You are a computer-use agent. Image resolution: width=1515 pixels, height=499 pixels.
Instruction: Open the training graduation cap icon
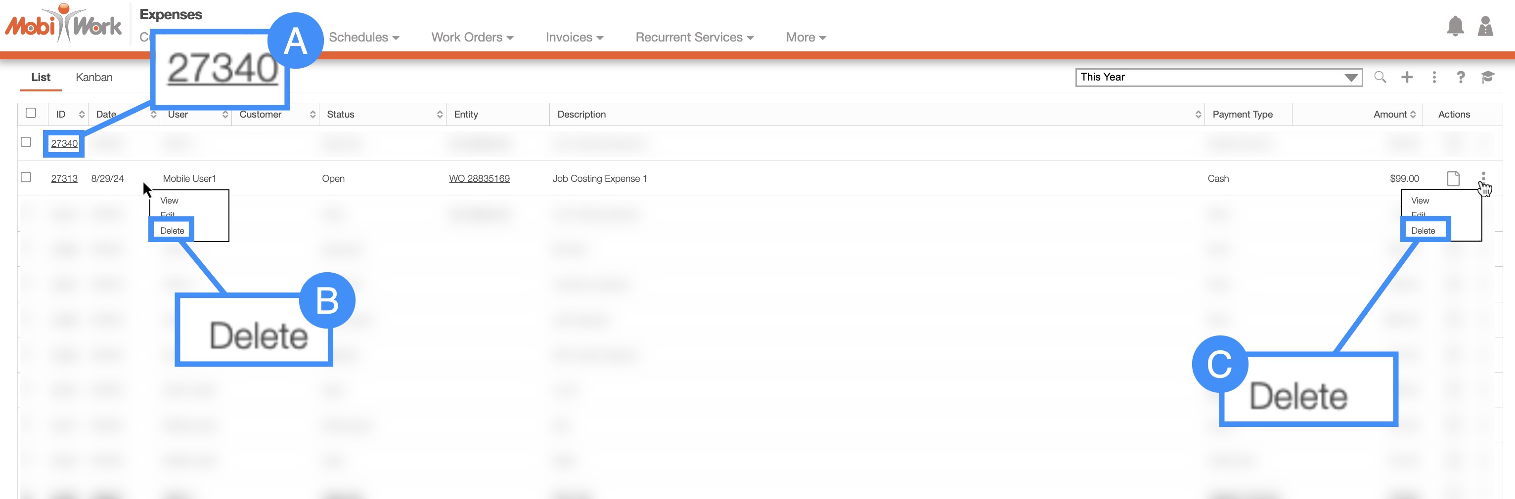coord(1487,77)
